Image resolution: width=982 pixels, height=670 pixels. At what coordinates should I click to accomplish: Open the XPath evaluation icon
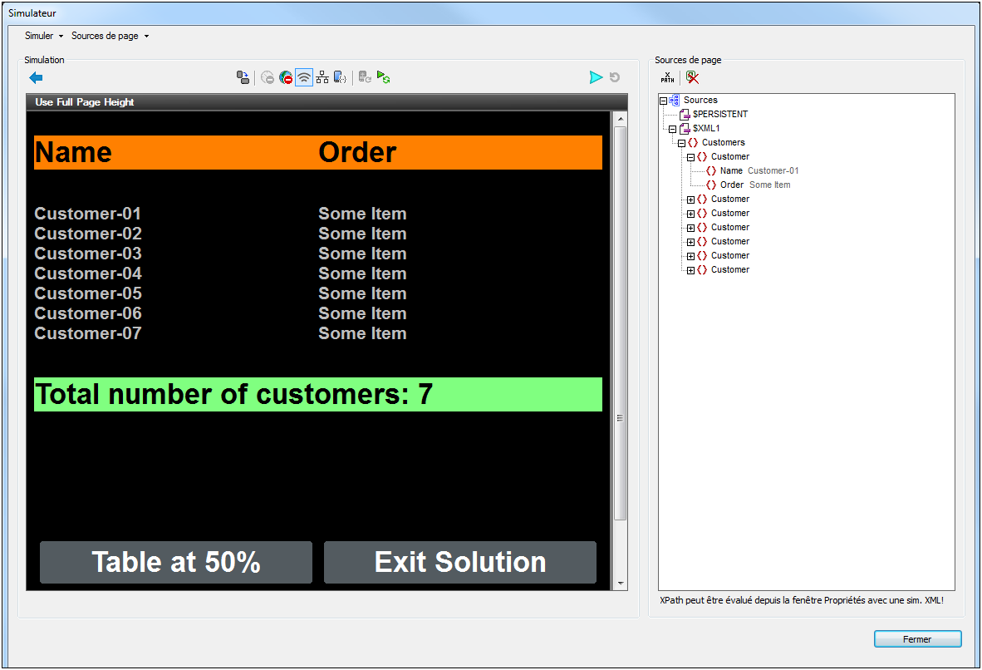[x=668, y=77]
